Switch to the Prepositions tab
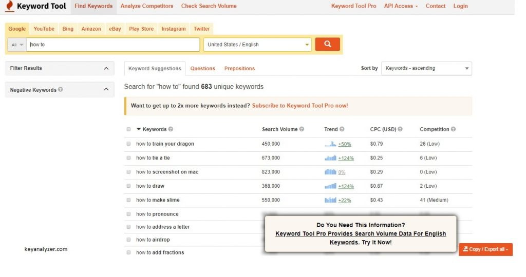This screenshot has height=277, width=526. pyautogui.click(x=239, y=68)
